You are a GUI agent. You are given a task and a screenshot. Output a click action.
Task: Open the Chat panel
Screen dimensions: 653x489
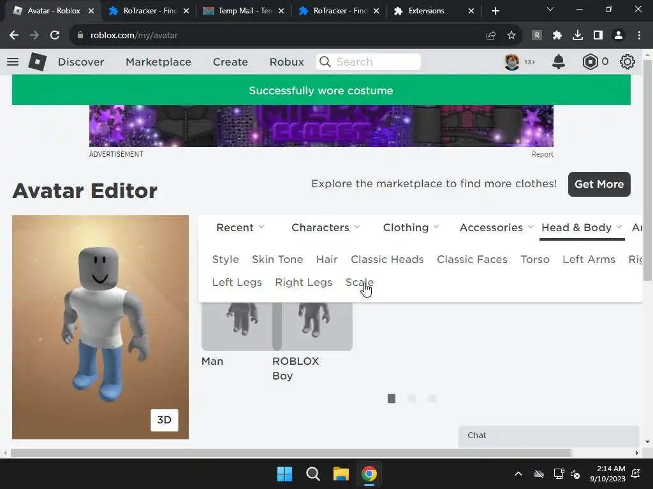pyautogui.click(x=549, y=436)
